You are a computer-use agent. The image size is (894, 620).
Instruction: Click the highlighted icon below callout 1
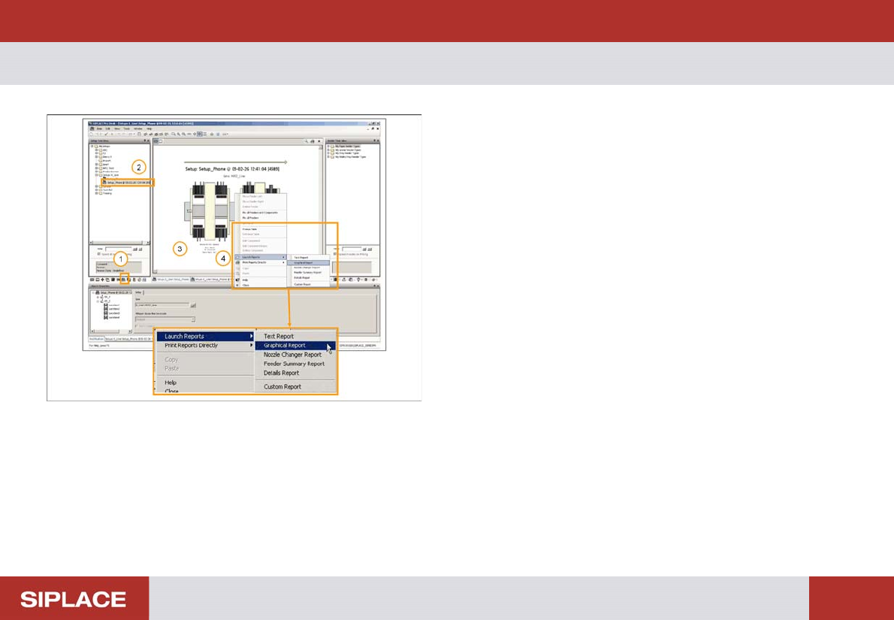[x=125, y=280]
